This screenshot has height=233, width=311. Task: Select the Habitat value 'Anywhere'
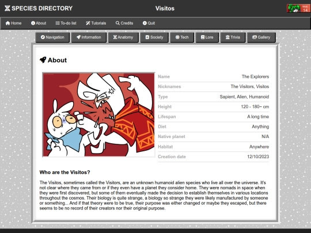(x=259, y=147)
